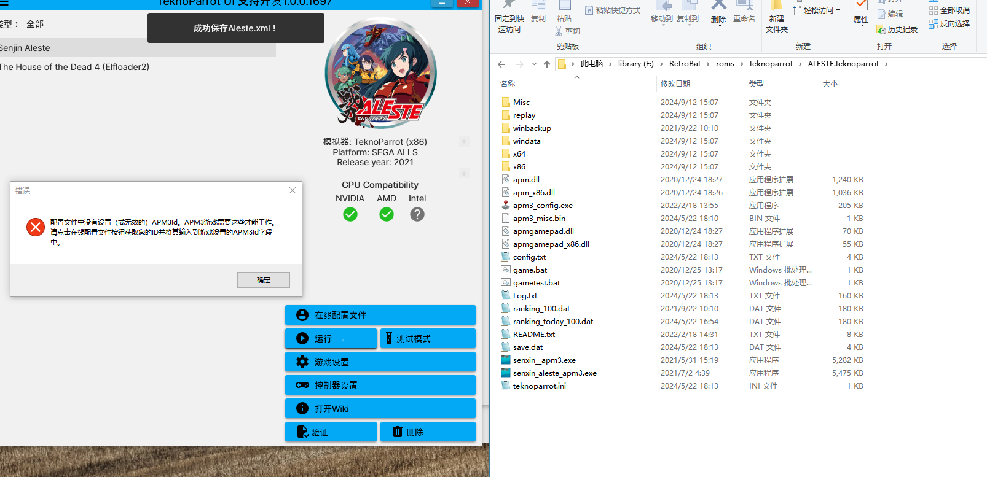987x477 pixels.
Task: Close the 错误 dialog with X
Action: pos(293,190)
